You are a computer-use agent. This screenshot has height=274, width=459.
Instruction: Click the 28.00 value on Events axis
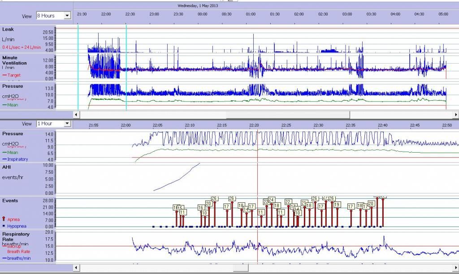click(x=48, y=201)
